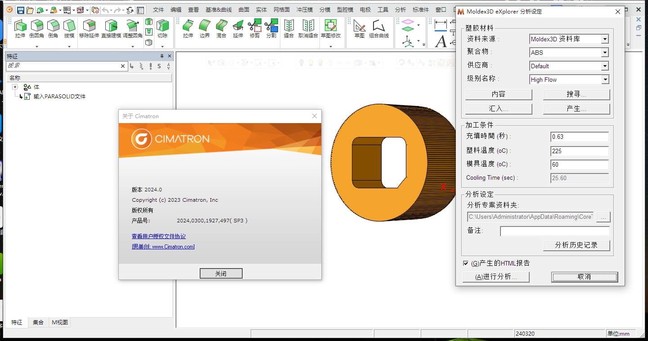This screenshot has height=341, width=648.
Task: Select the 分割 split tool
Action: (x=271, y=29)
